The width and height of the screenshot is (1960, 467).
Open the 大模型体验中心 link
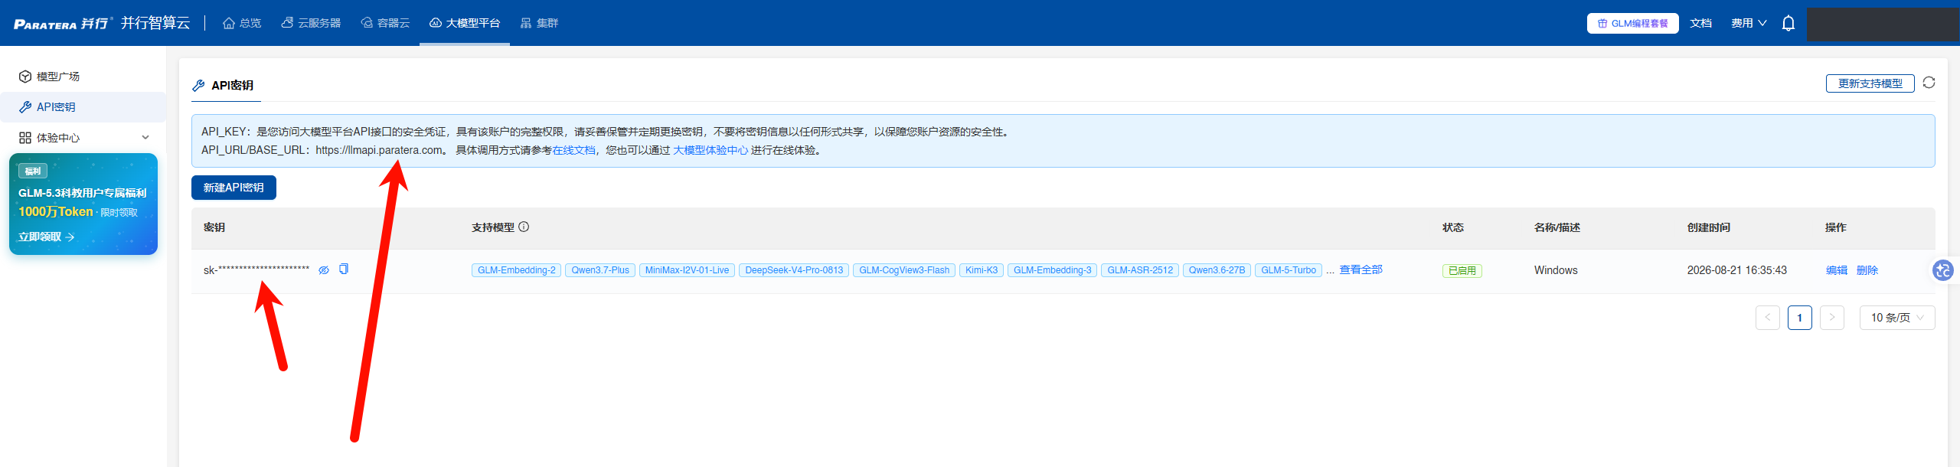[x=710, y=150]
